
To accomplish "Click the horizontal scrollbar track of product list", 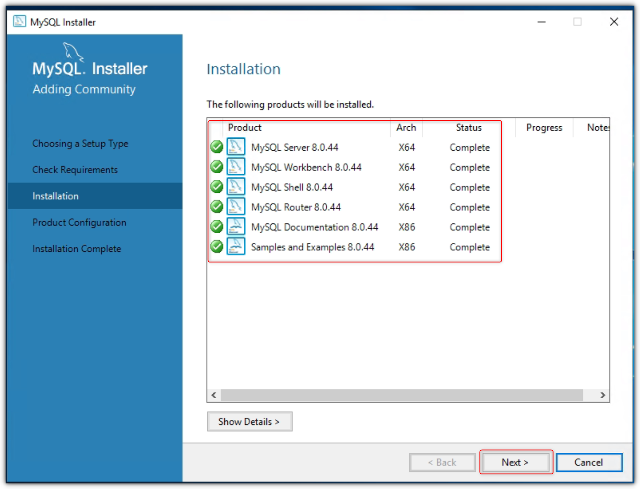I will click(x=402, y=395).
